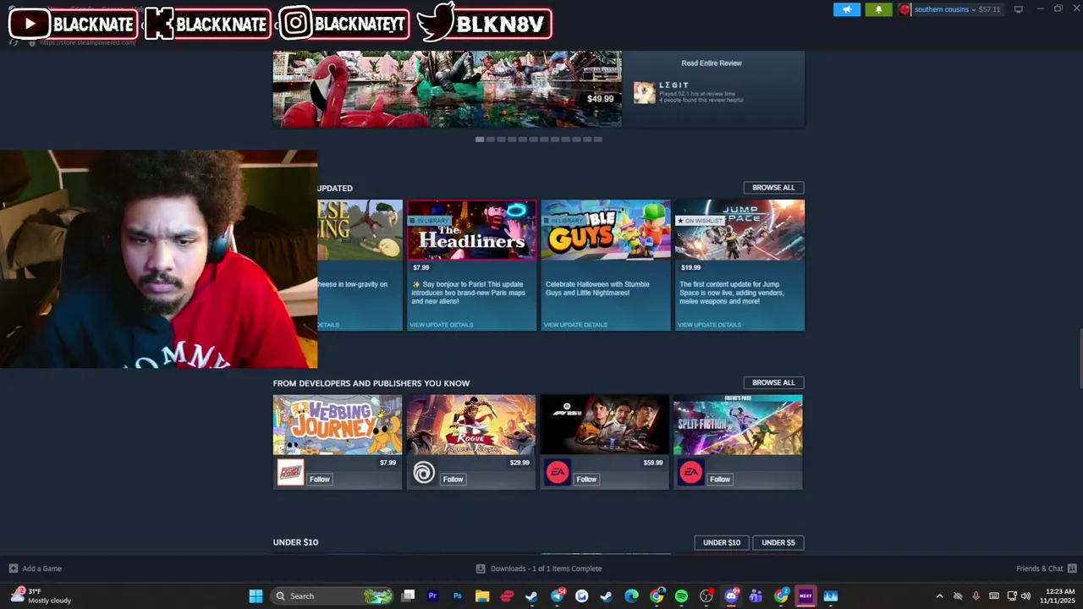This screenshot has height=609, width=1083.
Task: Click the microphone tray icon
Action: click(976, 596)
